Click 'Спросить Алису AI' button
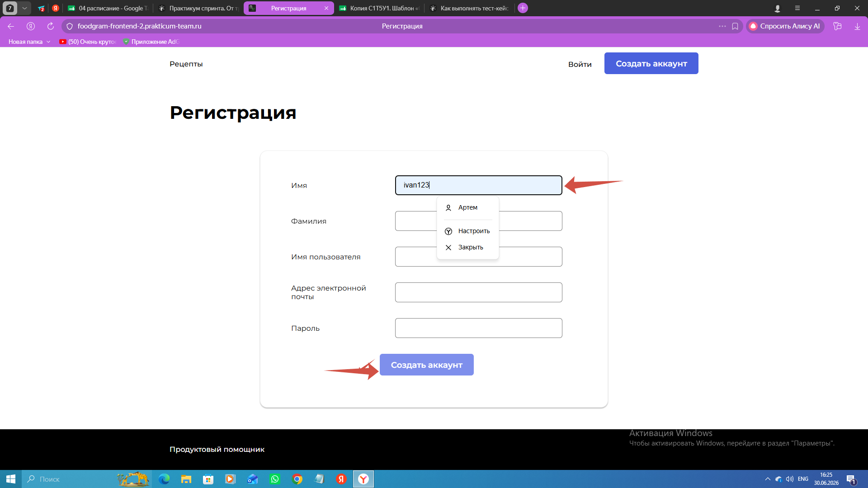Screen dimensions: 868x488 pyautogui.click(x=785, y=26)
